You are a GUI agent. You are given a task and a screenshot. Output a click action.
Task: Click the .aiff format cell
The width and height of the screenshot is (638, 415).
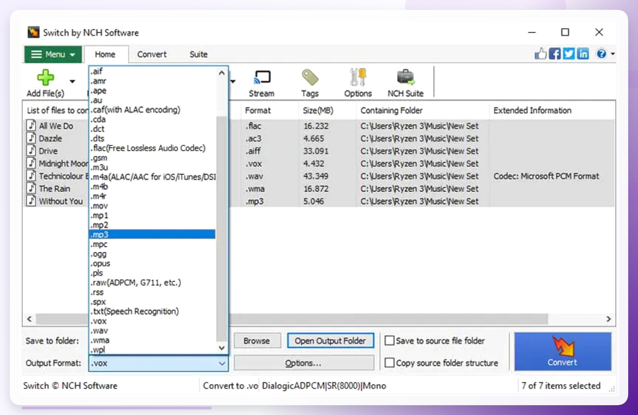tap(253, 151)
